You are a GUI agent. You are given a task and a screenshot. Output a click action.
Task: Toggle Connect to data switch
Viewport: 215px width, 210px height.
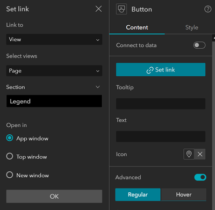[x=199, y=45]
